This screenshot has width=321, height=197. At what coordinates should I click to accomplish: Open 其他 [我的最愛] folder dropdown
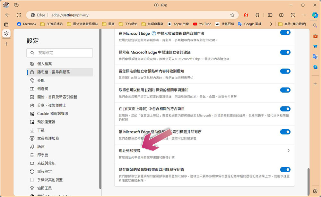[292, 24]
